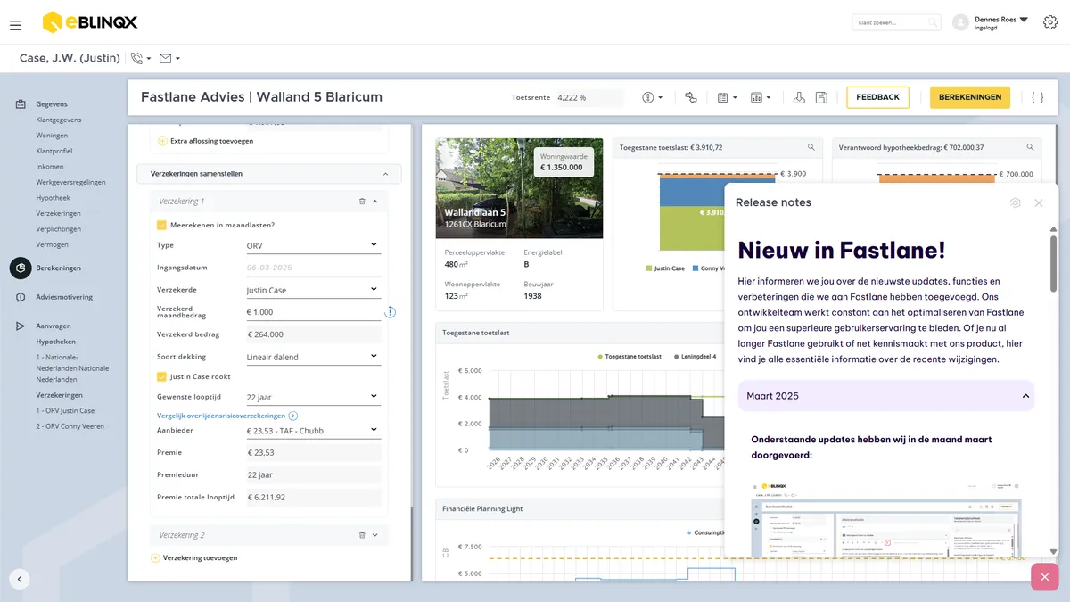Toggle Meerekenen in maandlasten checkbox
Screen dimensions: 1070x602
161,226
